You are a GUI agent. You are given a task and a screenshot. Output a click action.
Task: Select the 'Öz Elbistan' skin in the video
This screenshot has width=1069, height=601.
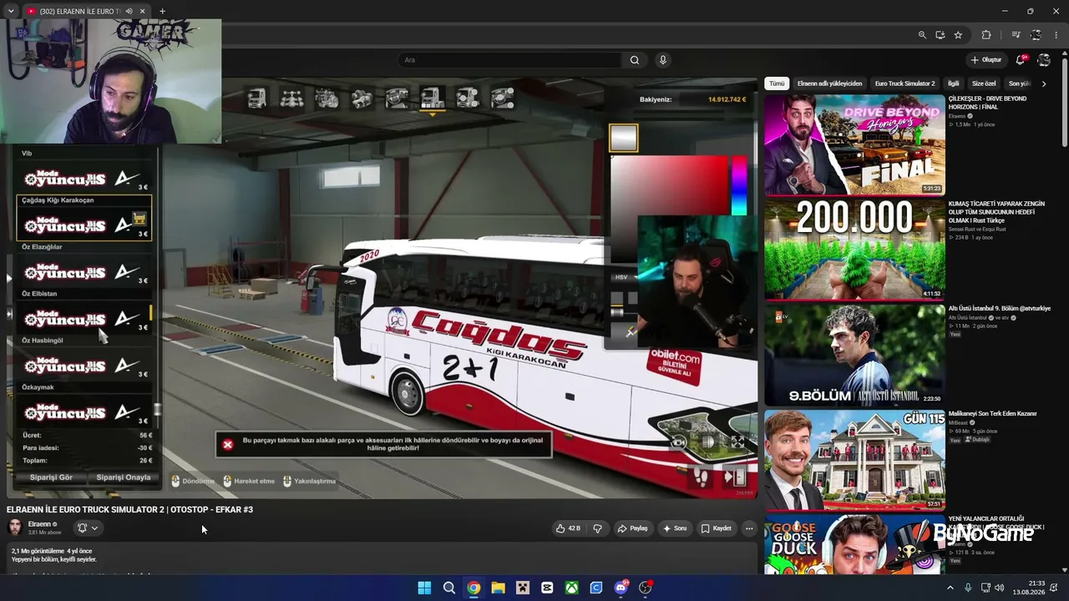pyautogui.click(x=84, y=312)
